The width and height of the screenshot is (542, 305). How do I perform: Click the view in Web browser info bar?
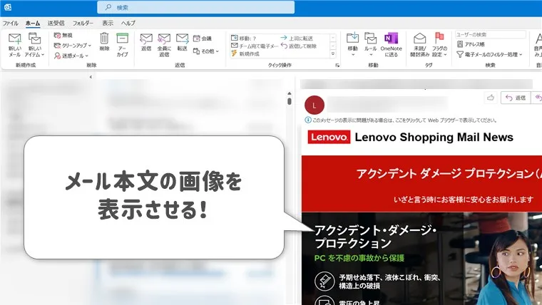coord(402,120)
